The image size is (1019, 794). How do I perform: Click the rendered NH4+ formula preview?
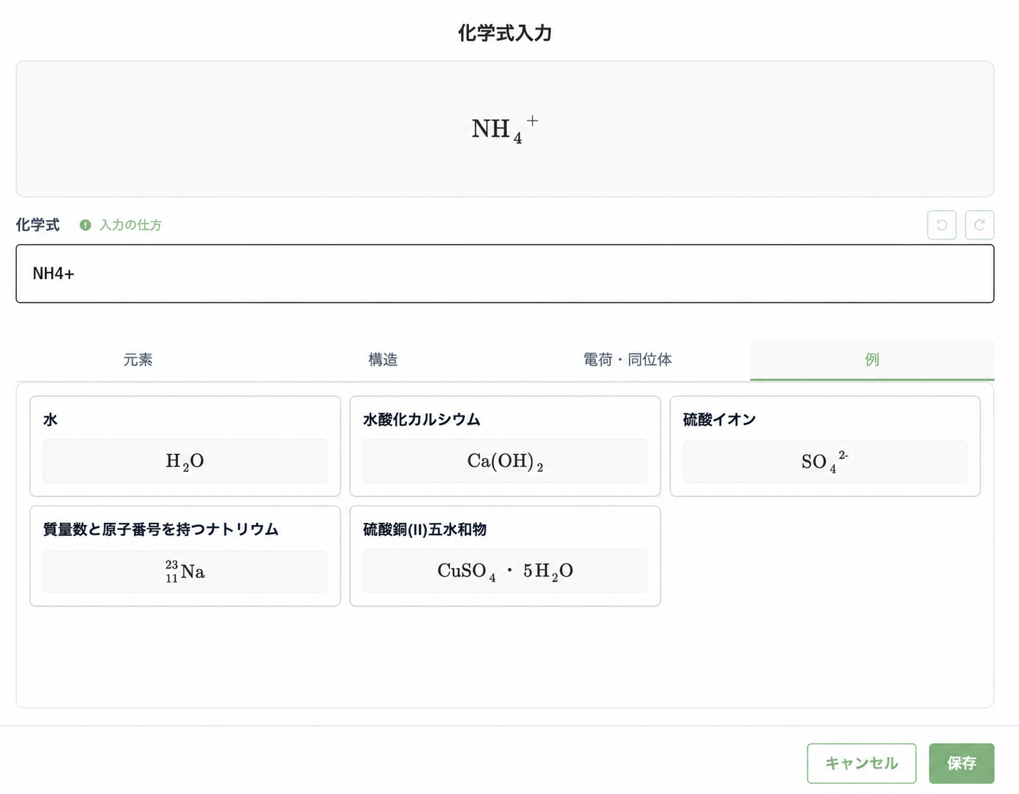[505, 129]
